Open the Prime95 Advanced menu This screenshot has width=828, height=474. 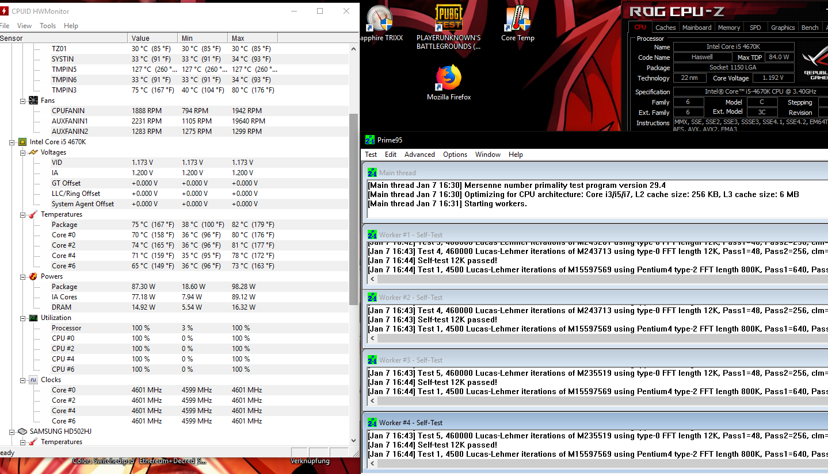coord(419,155)
